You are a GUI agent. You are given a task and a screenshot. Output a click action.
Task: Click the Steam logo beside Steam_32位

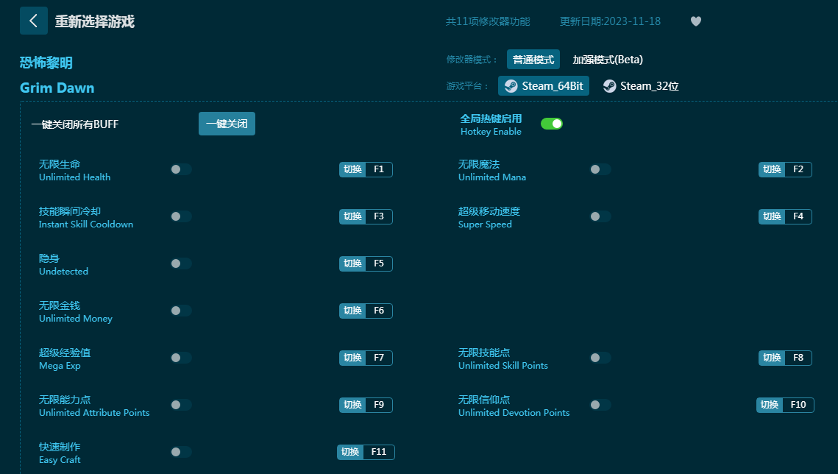pyautogui.click(x=609, y=86)
